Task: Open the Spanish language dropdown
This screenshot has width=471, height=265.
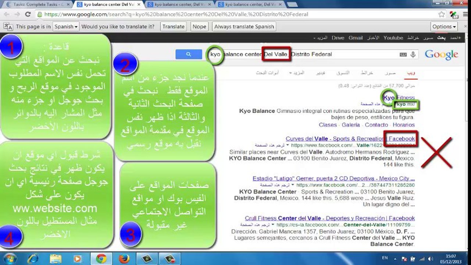Action: coord(66,26)
